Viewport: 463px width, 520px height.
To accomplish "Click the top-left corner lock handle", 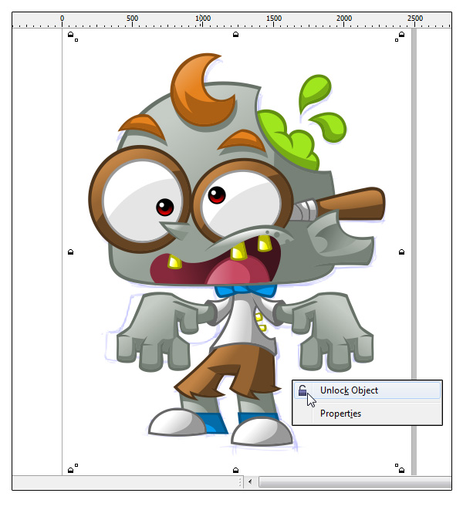I will (71, 34).
